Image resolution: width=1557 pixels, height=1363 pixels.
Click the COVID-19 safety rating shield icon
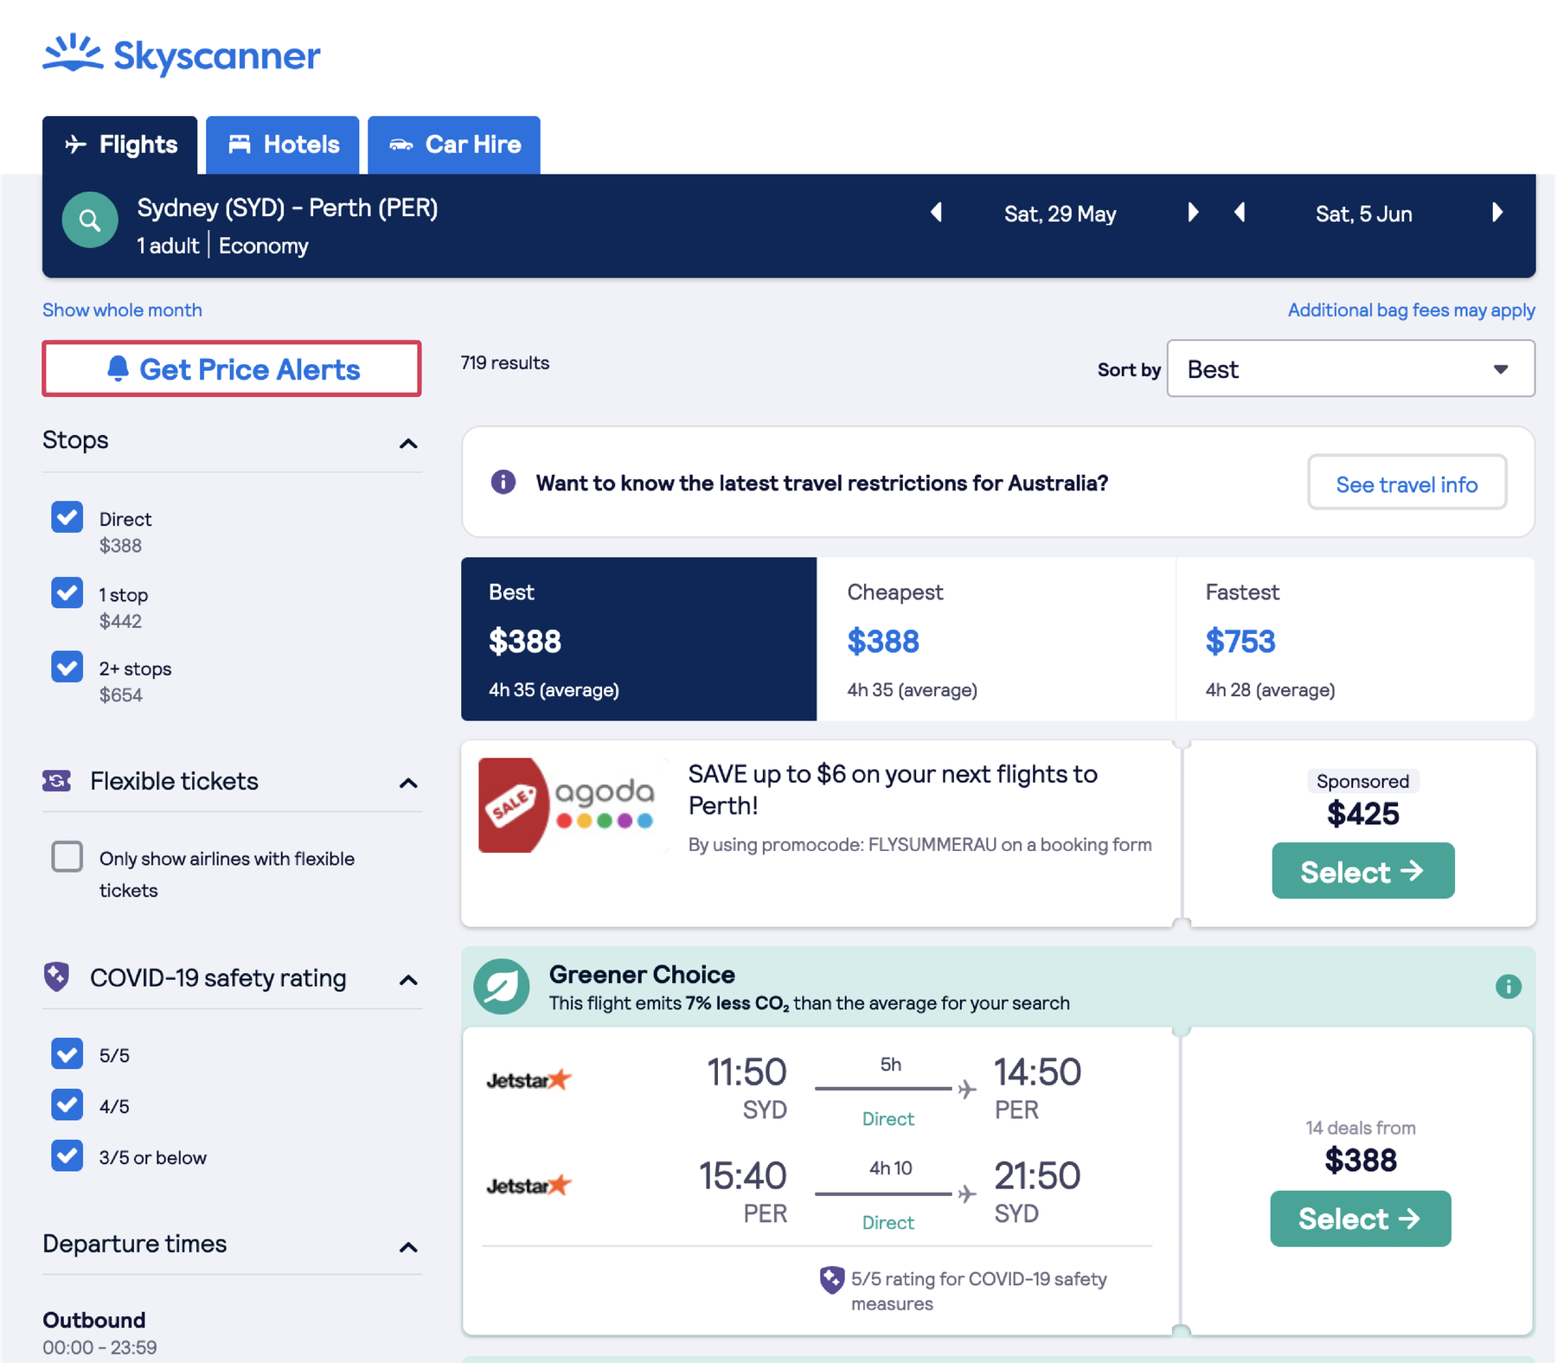point(56,976)
